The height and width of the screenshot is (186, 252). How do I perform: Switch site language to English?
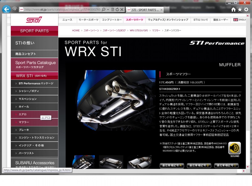(240, 19)
